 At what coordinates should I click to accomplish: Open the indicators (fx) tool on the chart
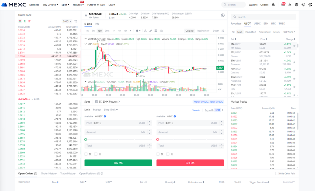click(145, 30)
